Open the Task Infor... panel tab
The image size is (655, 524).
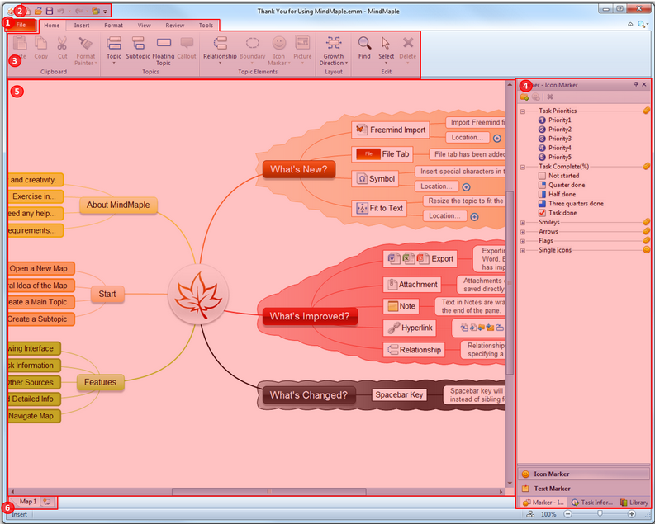tap(592, 503)
